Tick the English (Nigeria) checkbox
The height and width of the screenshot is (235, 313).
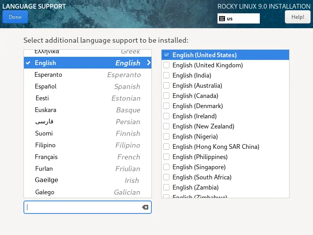pos(166,136)
